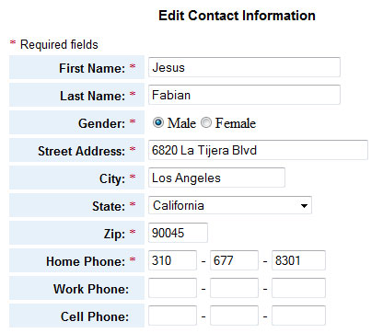Edit the Street Address input field
Viewport: 383px width, 333px height.
click(258, 150)
